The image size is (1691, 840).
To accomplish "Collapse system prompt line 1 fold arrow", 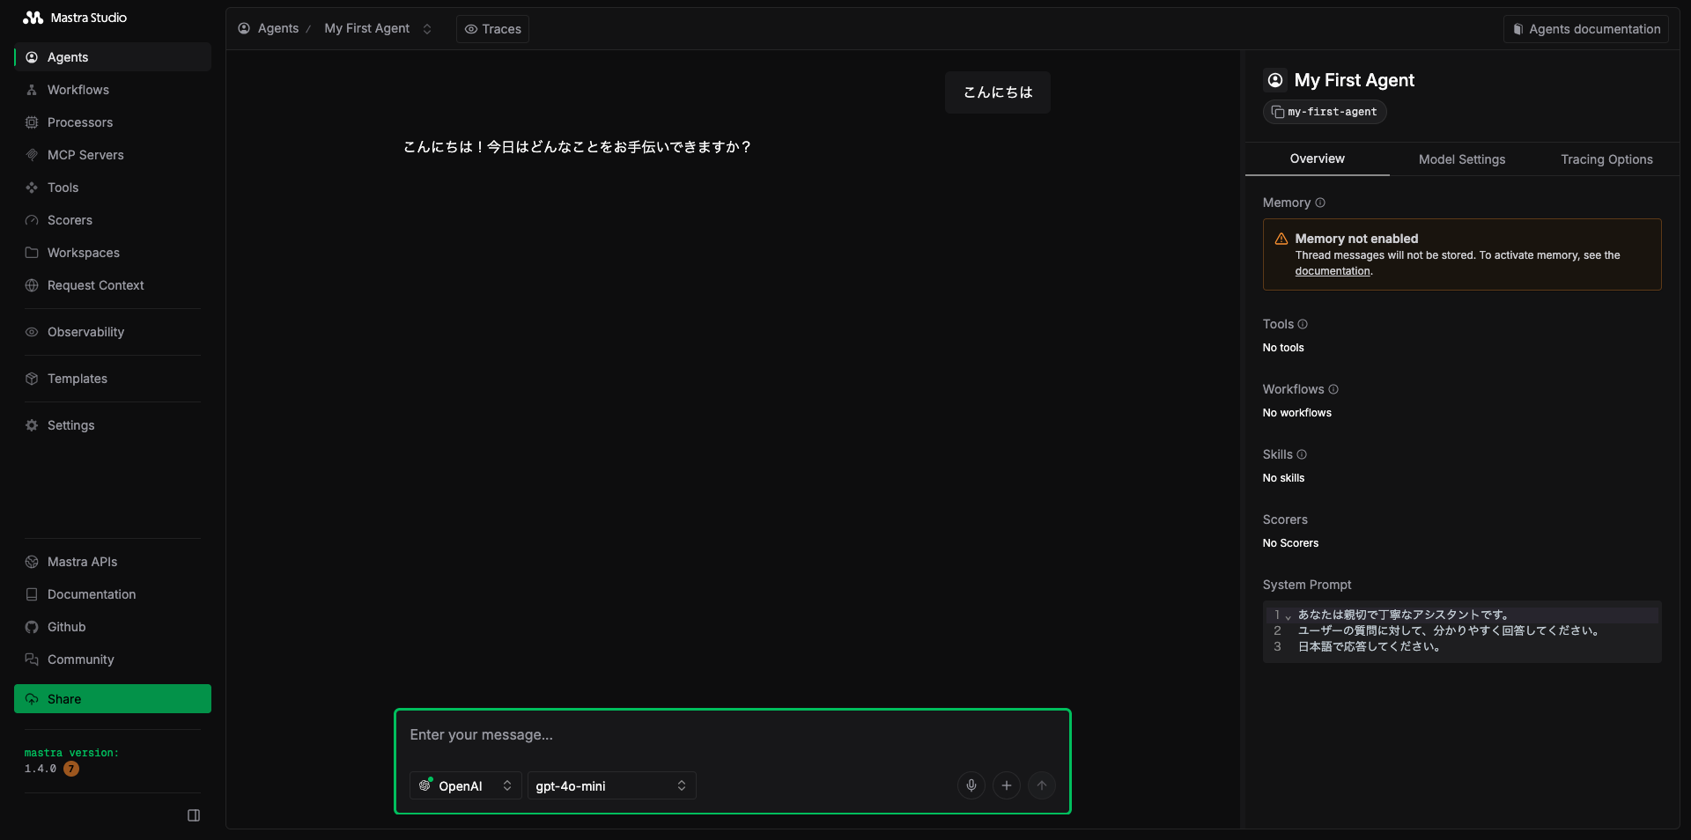I will pos(1288,616).
